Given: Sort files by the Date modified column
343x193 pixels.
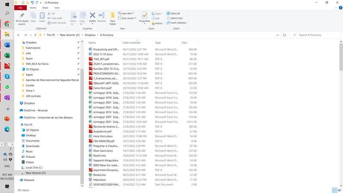Looking at the screenshot, I should tap(131, 43).
